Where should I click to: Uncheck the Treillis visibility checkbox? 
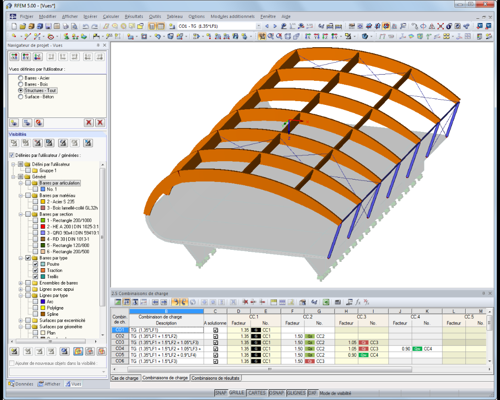[36, 276]
